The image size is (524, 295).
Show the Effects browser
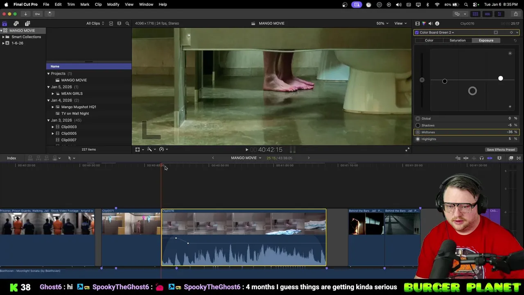point(511,158)
